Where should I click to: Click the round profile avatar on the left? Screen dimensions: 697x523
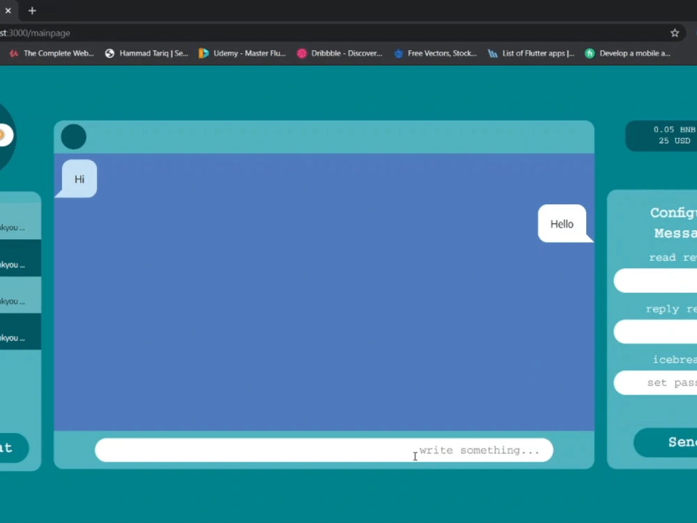pyautogui.click(x=3, y=136)
